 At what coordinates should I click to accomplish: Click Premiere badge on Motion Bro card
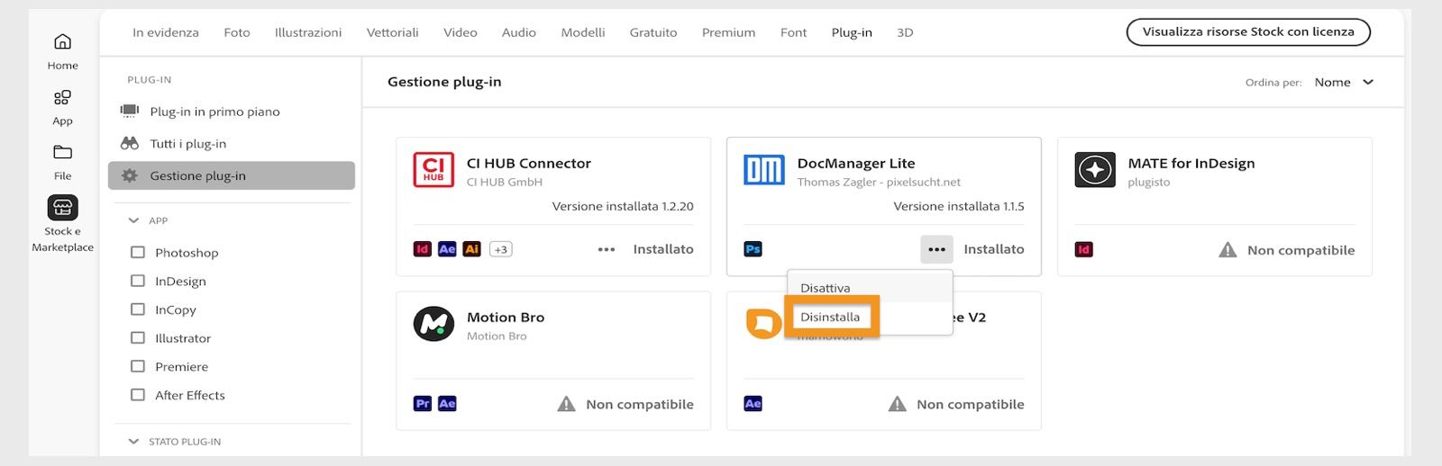(x=422, y=404)
